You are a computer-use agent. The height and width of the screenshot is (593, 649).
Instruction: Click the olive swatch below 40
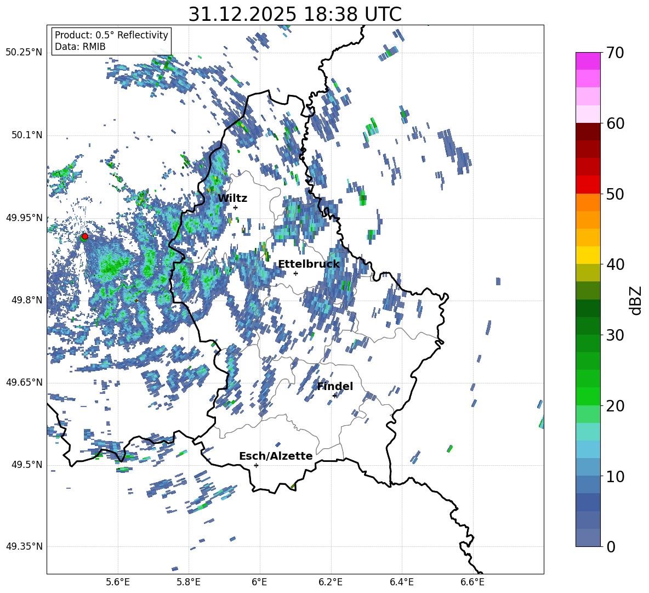coord(588,273)
